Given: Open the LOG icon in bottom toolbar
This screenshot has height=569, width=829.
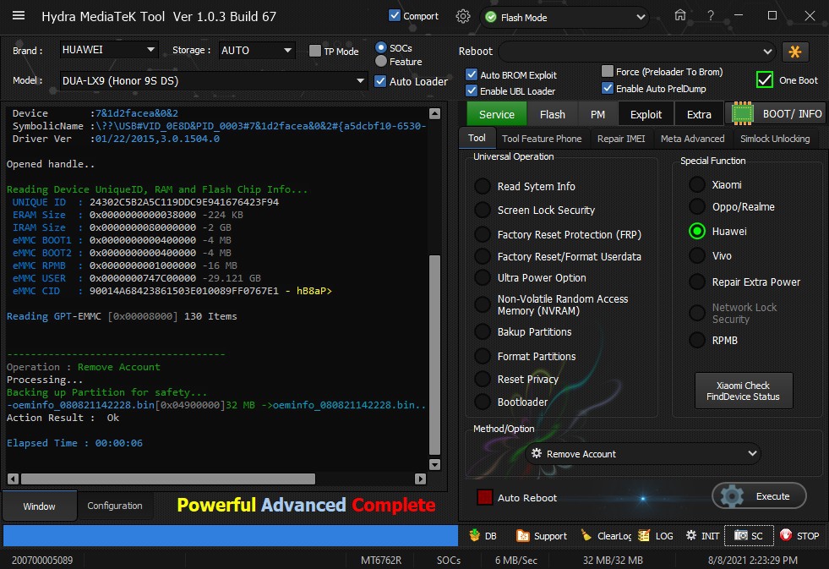Looking at the screenshot, I should coord(643,535).
